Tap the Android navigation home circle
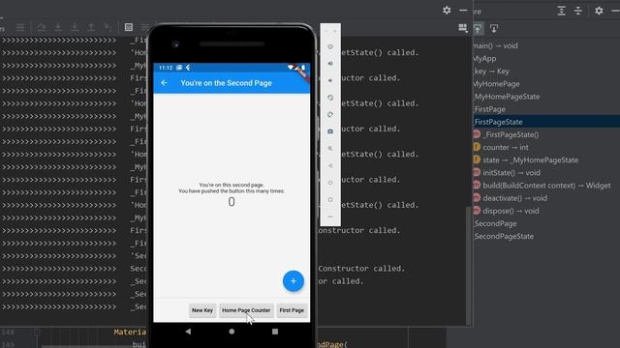Screen dimensions: 620x348 232,332
